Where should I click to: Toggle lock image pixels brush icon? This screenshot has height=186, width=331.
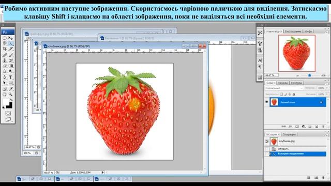click(x=286, y=94)
